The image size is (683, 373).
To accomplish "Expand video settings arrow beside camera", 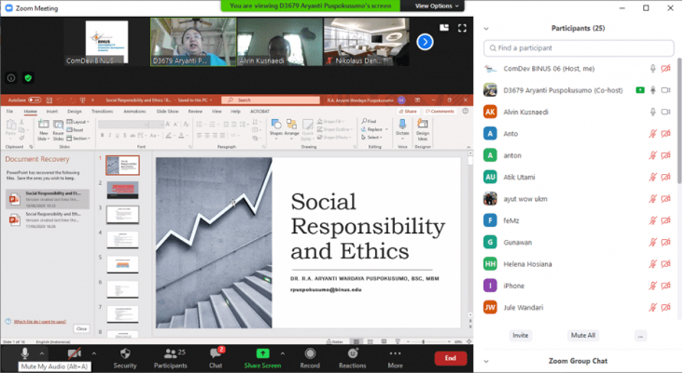I will 93,354.
